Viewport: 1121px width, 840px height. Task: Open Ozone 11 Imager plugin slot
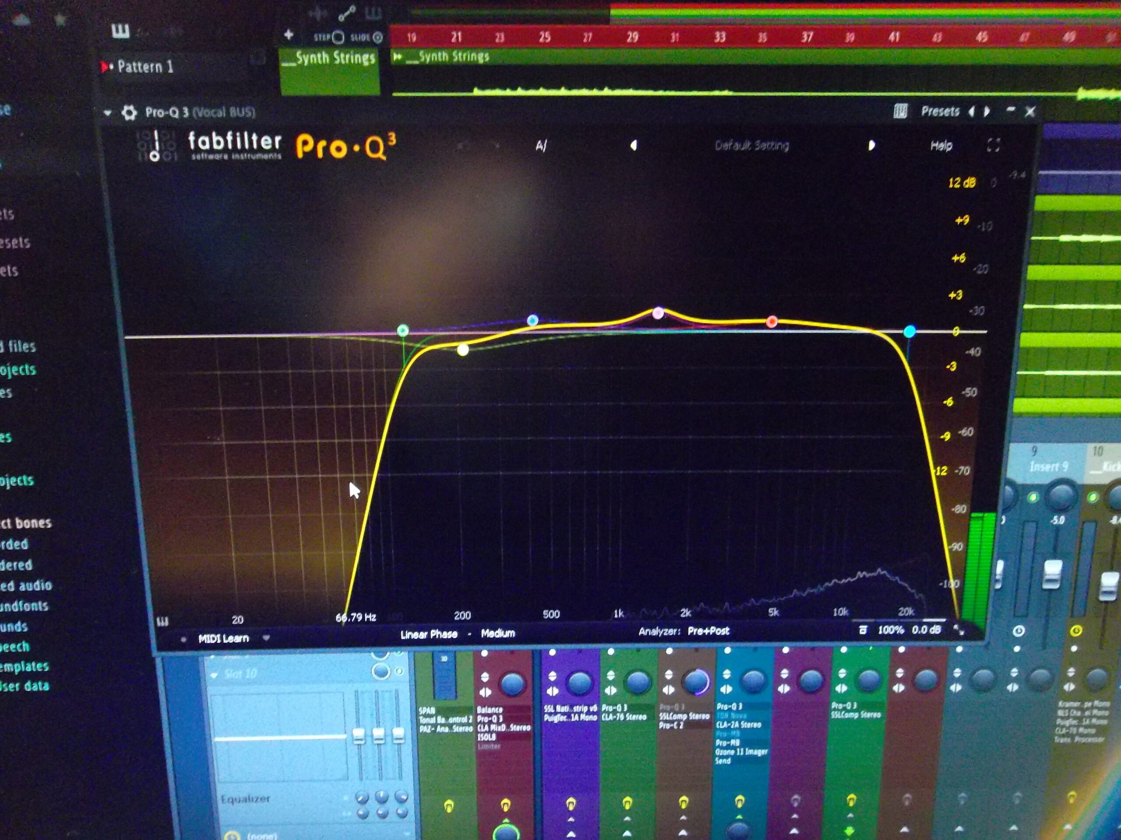741,752
